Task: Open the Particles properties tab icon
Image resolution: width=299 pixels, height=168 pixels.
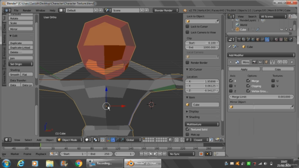Action: tap(285, 39)
